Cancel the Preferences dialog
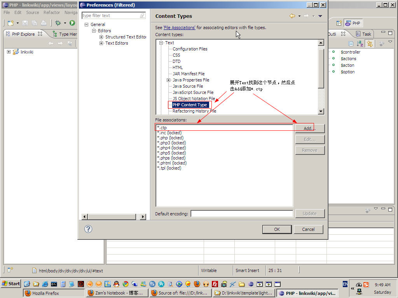The height and width of the screenshot is (298, 398). coord(308,229)
